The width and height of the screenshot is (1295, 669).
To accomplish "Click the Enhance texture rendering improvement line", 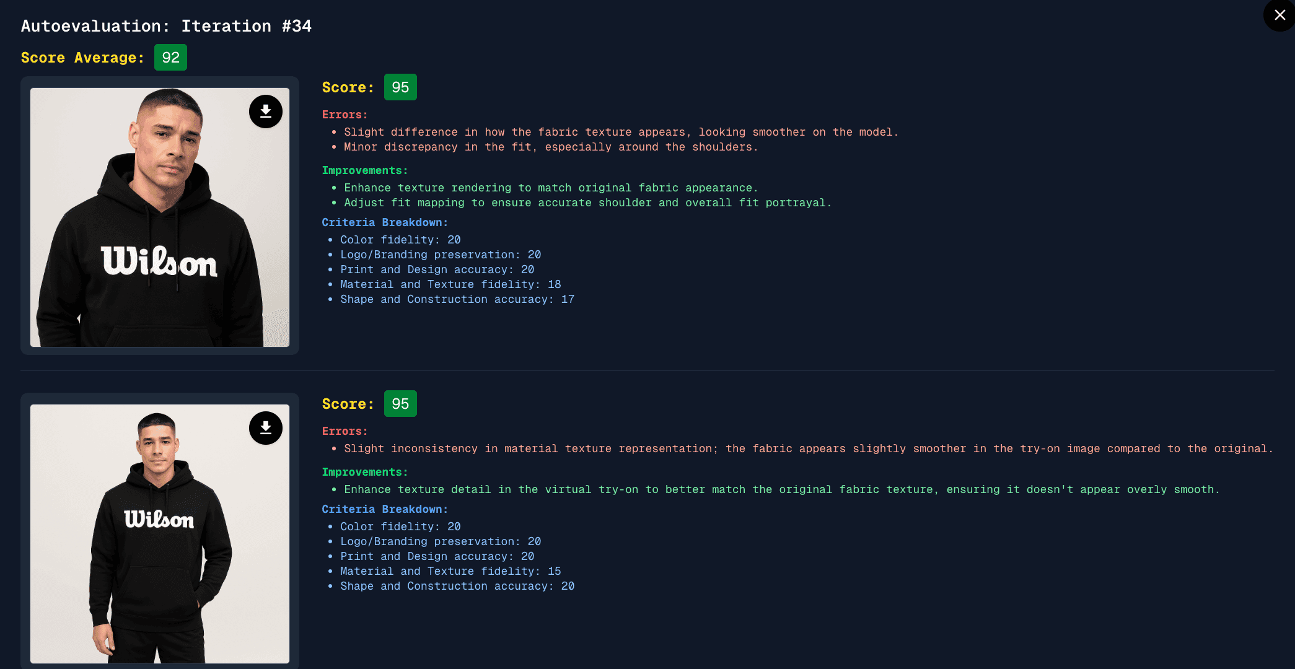I will coord(551,188).
